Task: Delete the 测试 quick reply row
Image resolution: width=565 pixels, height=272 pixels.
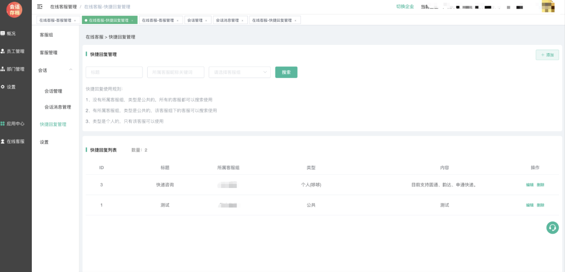Action: pos(540,205)
